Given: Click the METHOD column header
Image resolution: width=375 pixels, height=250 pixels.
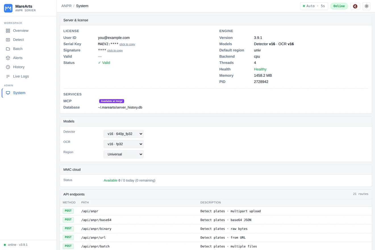Looking at the screenshot, I should point(69,203).
